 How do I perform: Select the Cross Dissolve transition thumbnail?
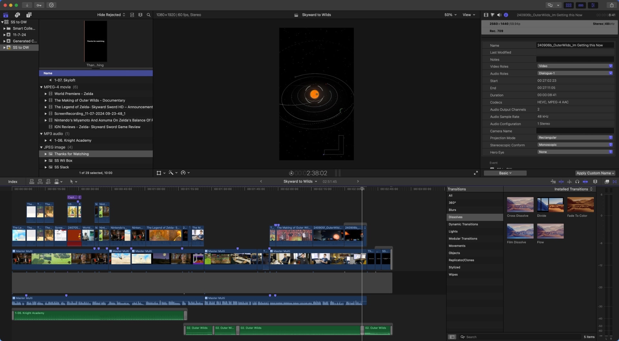tap(520, 204)
